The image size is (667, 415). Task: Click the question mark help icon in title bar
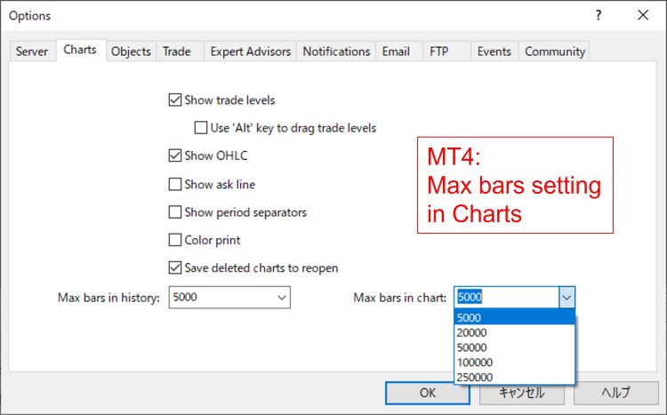pos(599,15)
